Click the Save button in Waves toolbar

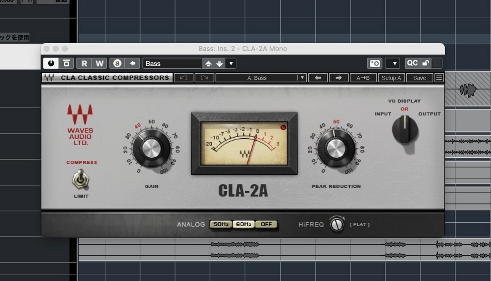pyautogui.click(x=420, y=78)
